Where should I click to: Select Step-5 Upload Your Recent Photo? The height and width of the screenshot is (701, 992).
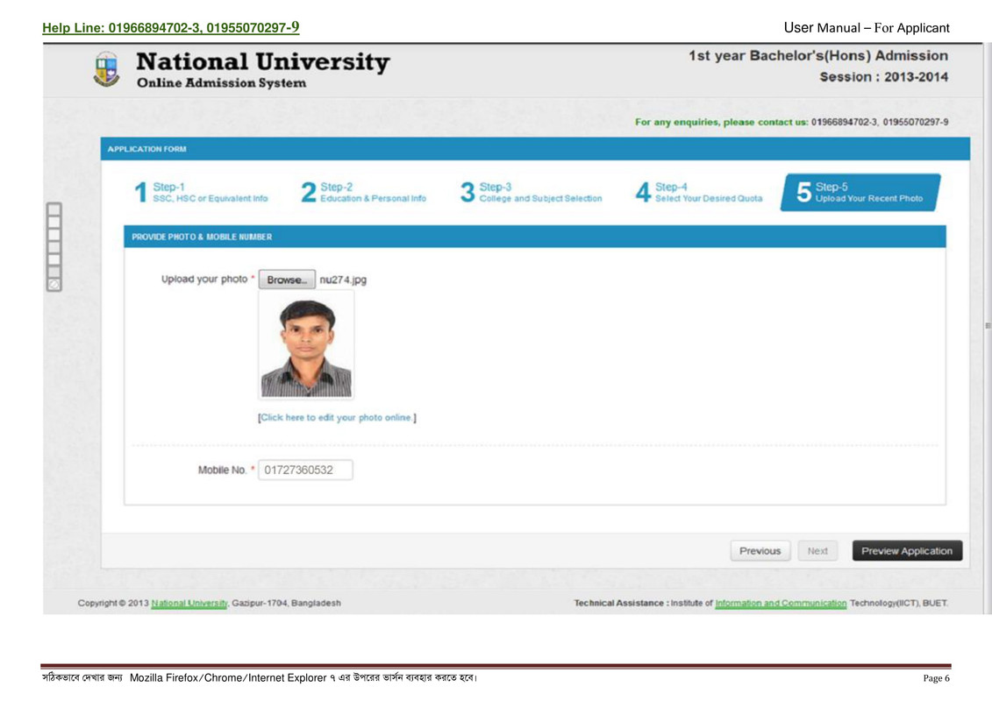point(860,192)
